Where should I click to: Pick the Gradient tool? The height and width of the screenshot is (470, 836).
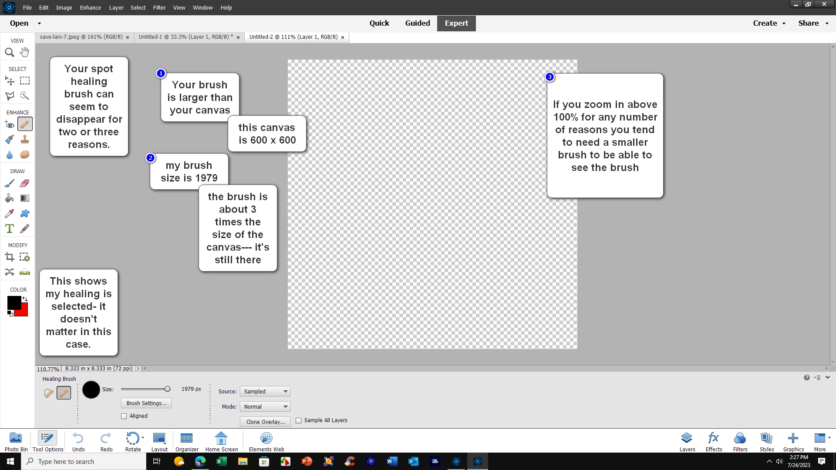[x=25, y=198]
